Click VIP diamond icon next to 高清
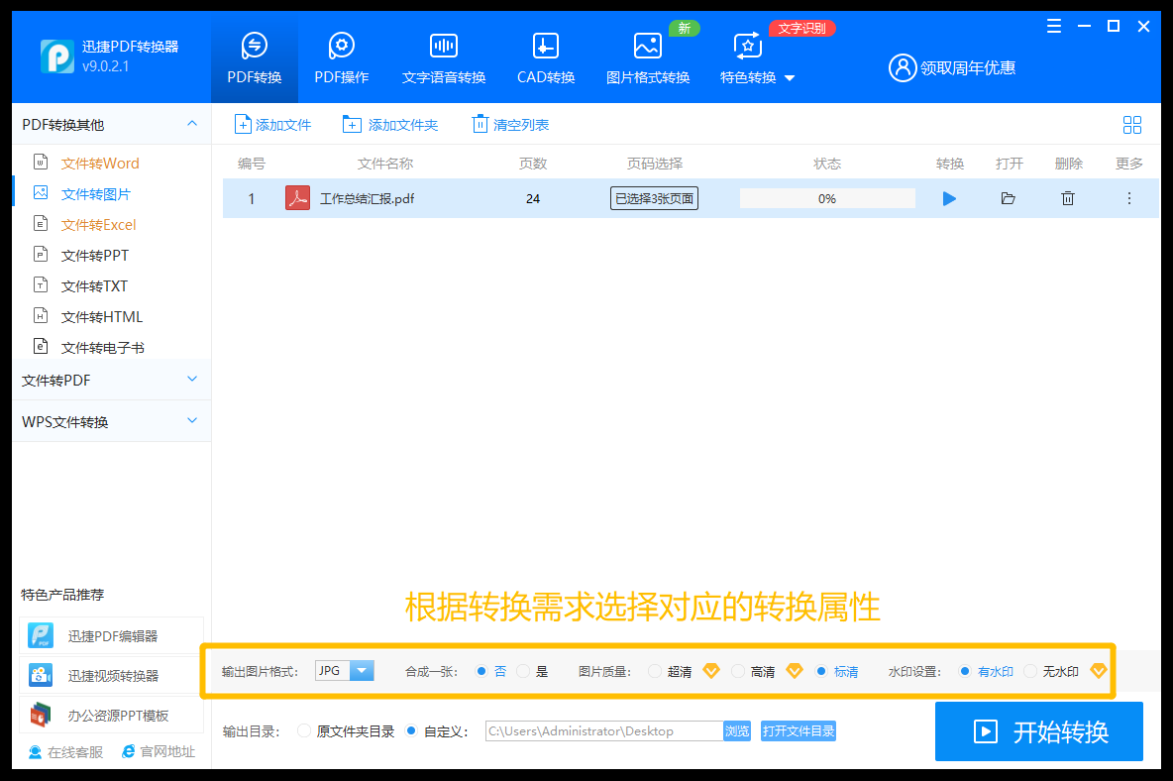The image size is (1173, 781). pyautogui.click(x=795, y=671)
